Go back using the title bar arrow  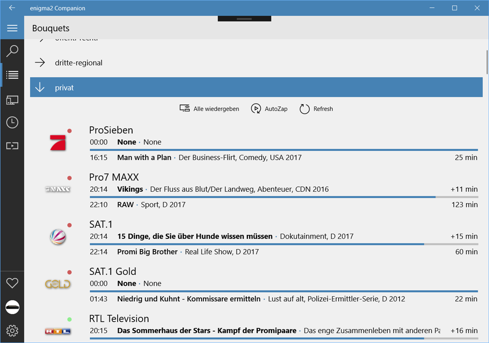point(12,8)
